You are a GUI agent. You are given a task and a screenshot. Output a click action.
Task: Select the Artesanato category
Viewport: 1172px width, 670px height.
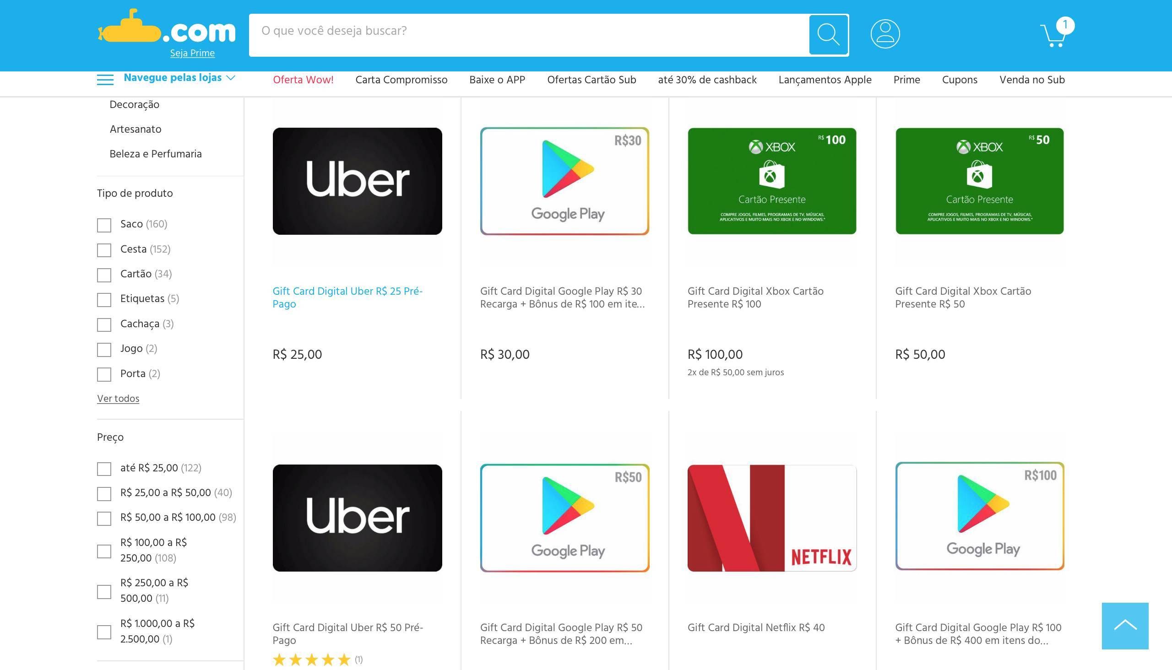pos(136,130)
